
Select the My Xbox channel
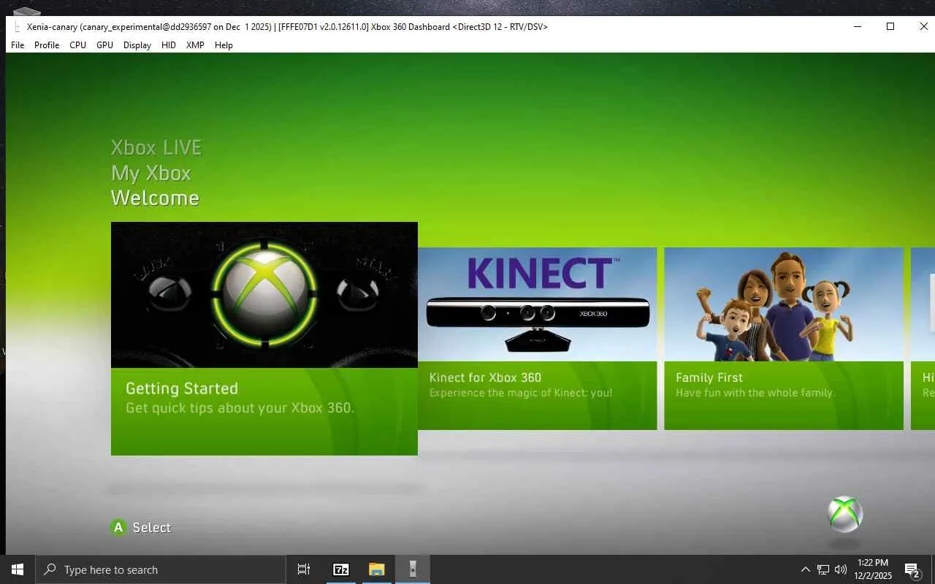pos(151,173)
